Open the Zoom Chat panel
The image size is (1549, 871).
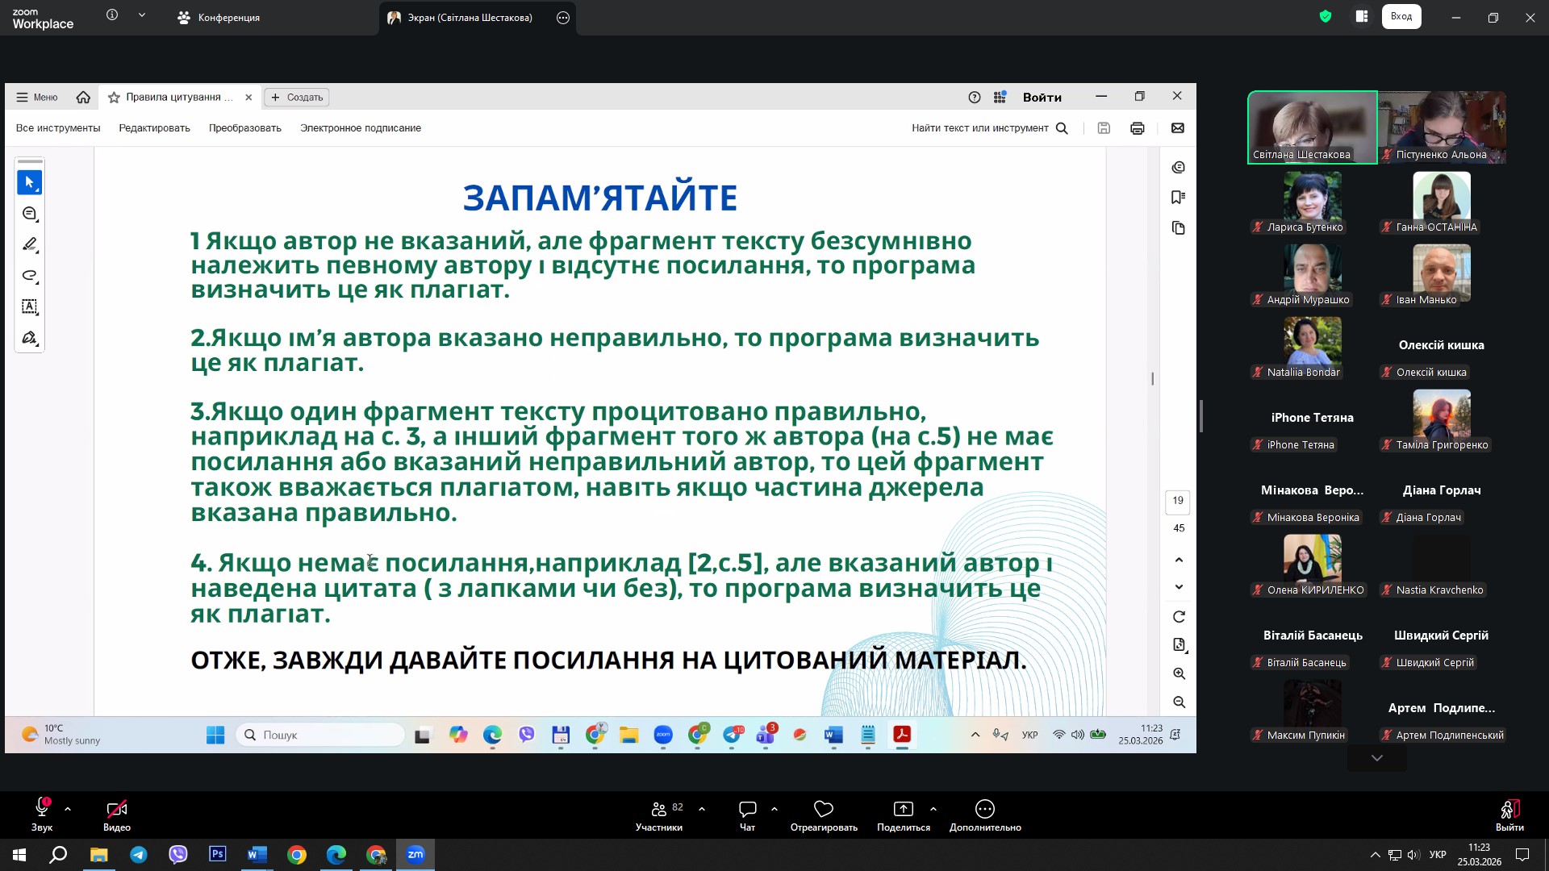coord(747,809)
